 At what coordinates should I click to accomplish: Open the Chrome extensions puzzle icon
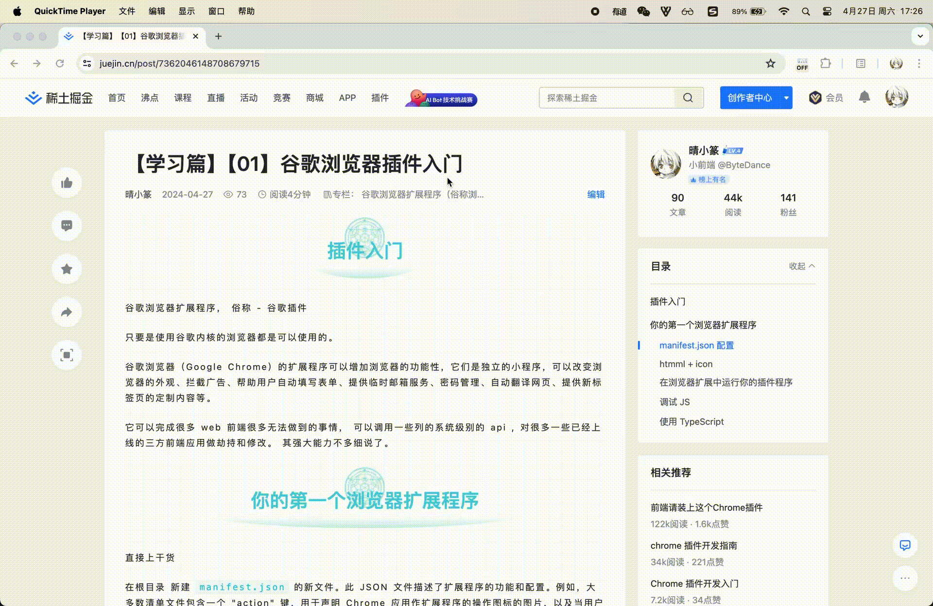point(826,63)
